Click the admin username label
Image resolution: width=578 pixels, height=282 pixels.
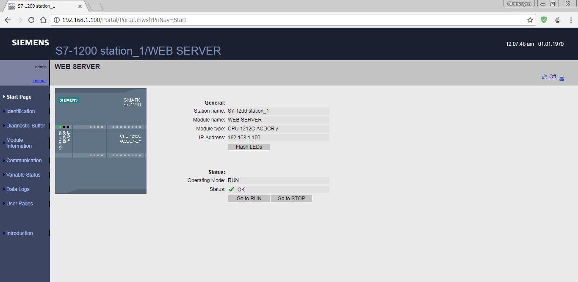[41, 67]
